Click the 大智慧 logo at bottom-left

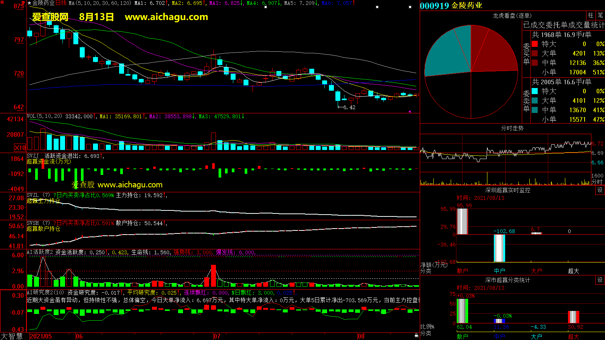tap(12, 336)
